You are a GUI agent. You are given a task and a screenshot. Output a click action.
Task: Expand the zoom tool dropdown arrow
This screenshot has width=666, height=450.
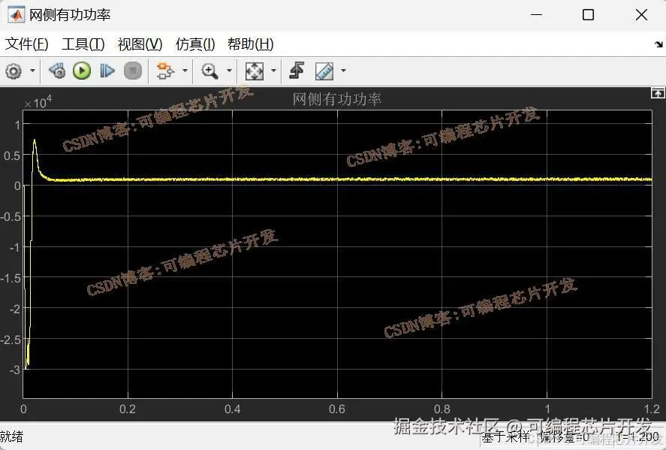click(x=229, y=71)
